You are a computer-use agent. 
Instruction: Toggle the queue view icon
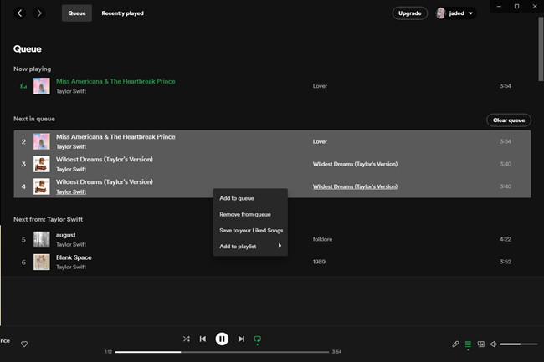pos(468,344)
